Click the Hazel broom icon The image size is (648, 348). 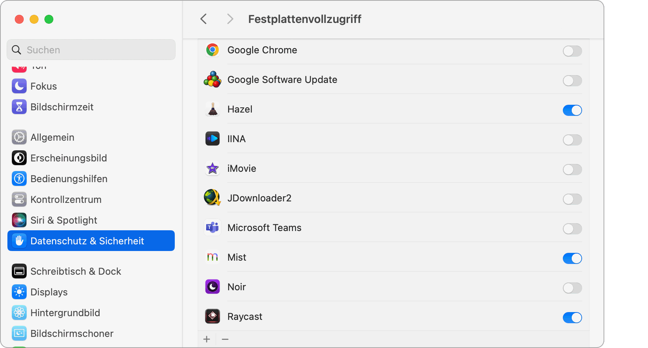pos(213,109)
